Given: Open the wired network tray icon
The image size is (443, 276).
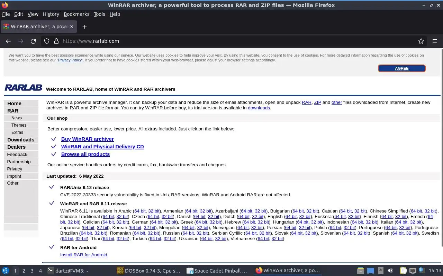Looking at the screenshot, I should click(x=413, y=271).
